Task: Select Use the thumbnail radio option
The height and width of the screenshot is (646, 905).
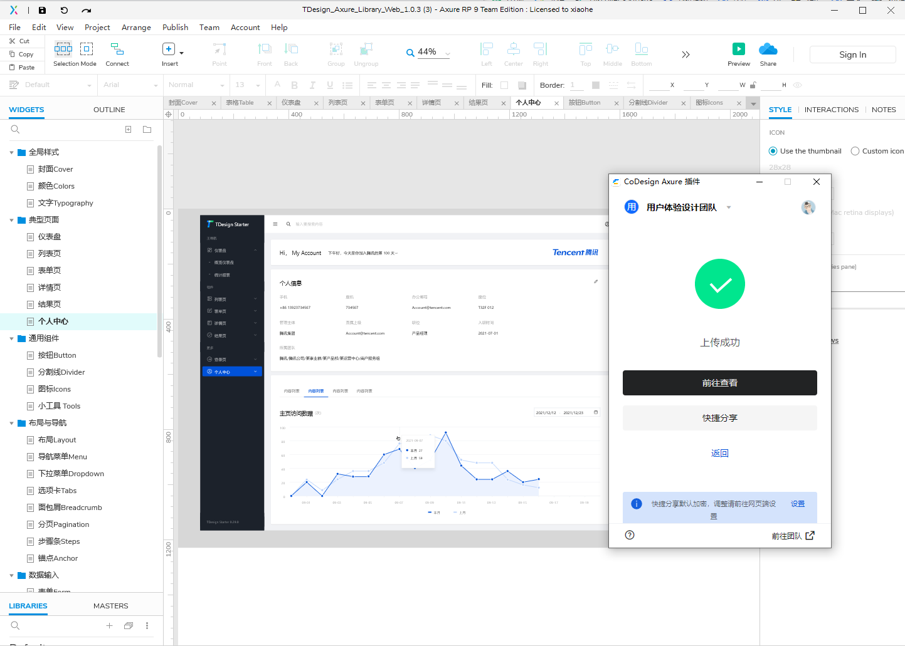Action: 773,151
